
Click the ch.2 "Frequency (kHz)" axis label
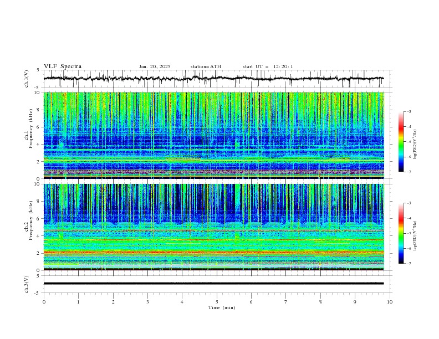pyautogui.click(x=30, y=220)
